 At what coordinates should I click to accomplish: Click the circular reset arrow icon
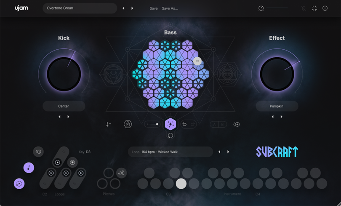pos(170,135)
